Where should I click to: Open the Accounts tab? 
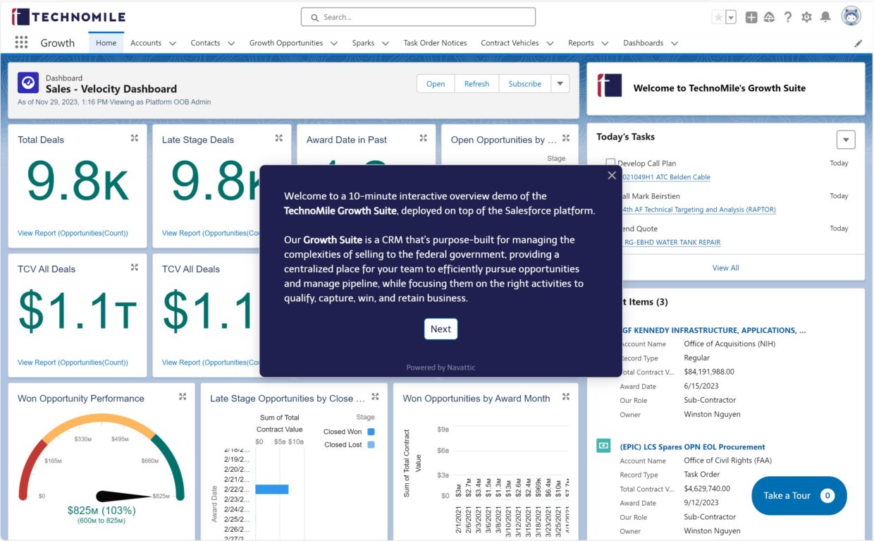(146, 43)
